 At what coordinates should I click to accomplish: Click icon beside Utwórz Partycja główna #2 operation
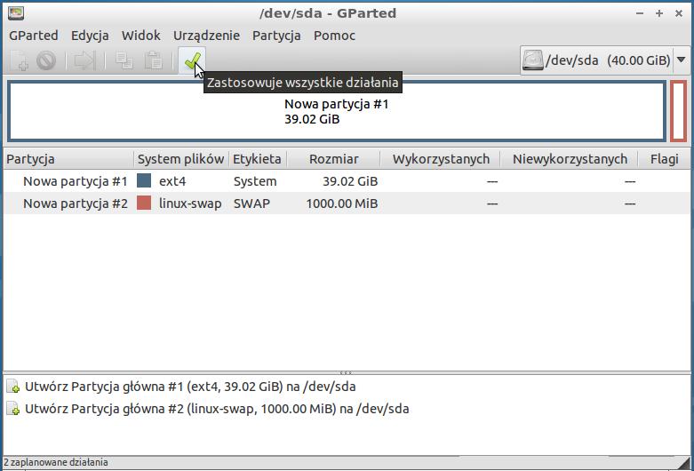click(12, 409)
